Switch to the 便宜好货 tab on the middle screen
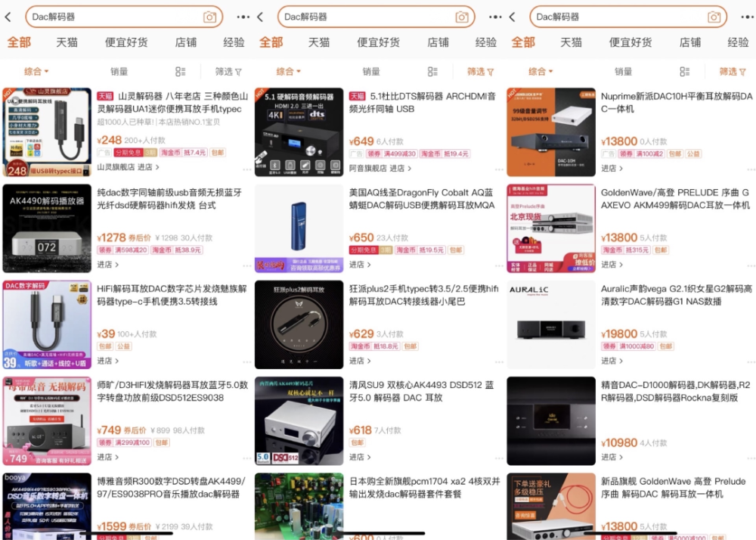Screen dimensions: 756x540 click(379, 42)
